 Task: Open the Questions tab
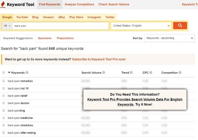(45, 38)
